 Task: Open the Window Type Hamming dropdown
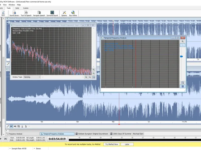click(32, 77)
